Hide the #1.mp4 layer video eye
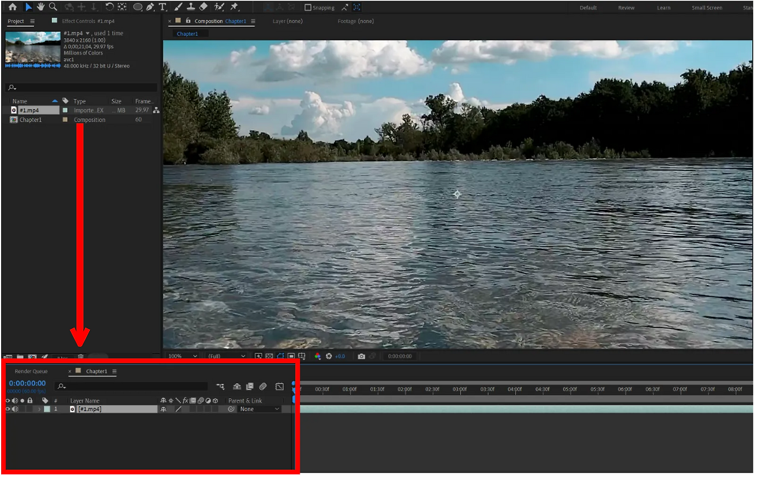This screenshot has height=494, width=761. [x=8, y=409]
